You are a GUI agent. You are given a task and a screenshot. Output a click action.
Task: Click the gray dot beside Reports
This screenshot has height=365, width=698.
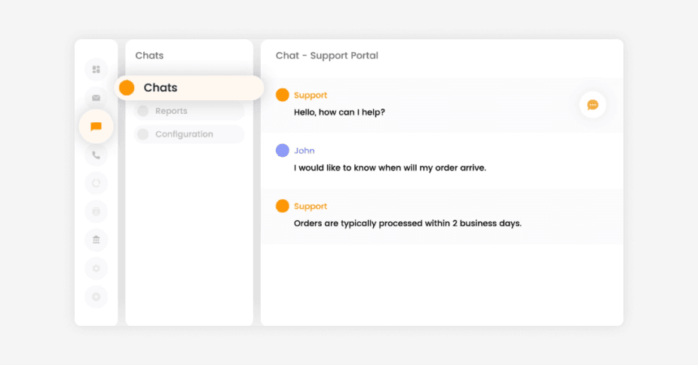tap(143, 111)
